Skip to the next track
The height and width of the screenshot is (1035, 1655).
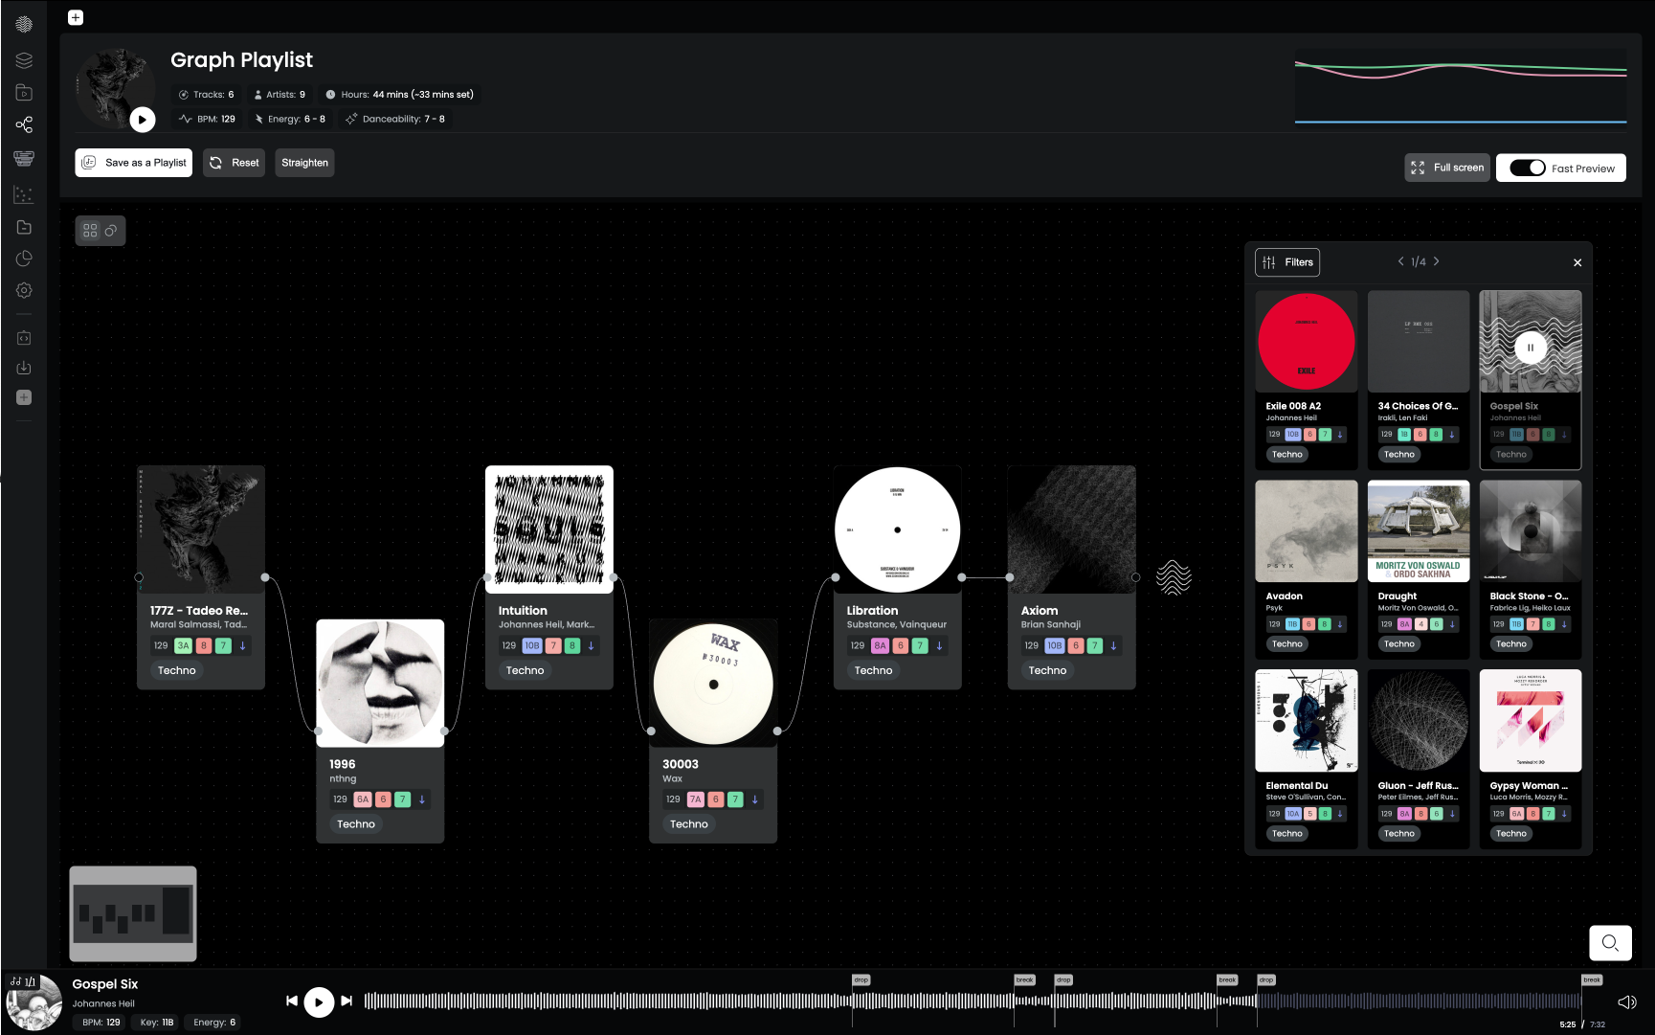[x=347, y=1001]
